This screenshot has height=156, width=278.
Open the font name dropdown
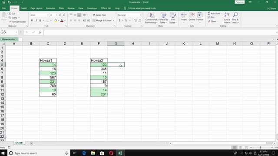point(48,15)
